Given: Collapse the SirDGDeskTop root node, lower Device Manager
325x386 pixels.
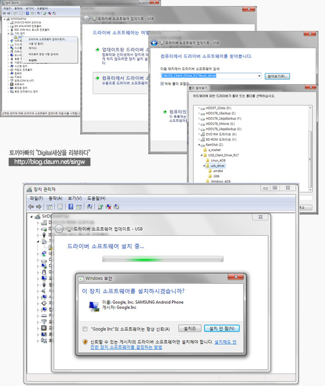Looking at the screenshot, I should pos(31,217).
